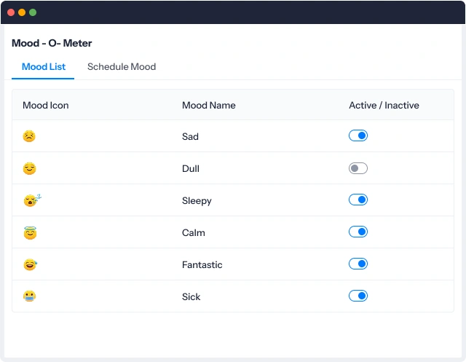Select the Sick mood name text
Screen dimensions: 466x362
[191, 297]
